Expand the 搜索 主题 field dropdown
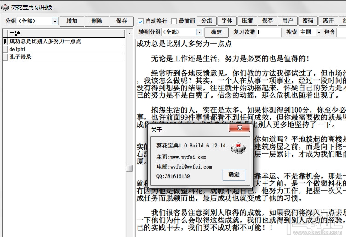 (319, 33)
